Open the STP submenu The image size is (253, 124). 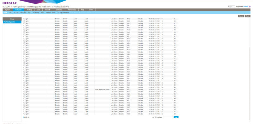(x=29, y=13)
